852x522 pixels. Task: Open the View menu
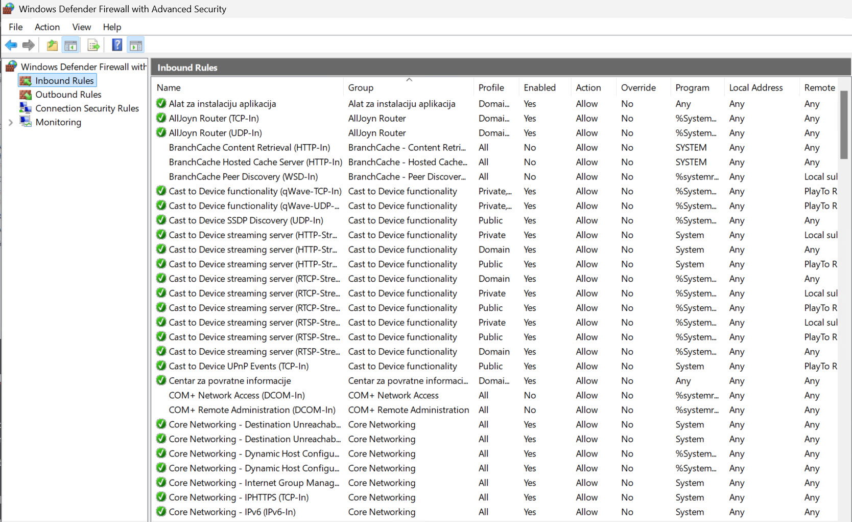(82, 27)
